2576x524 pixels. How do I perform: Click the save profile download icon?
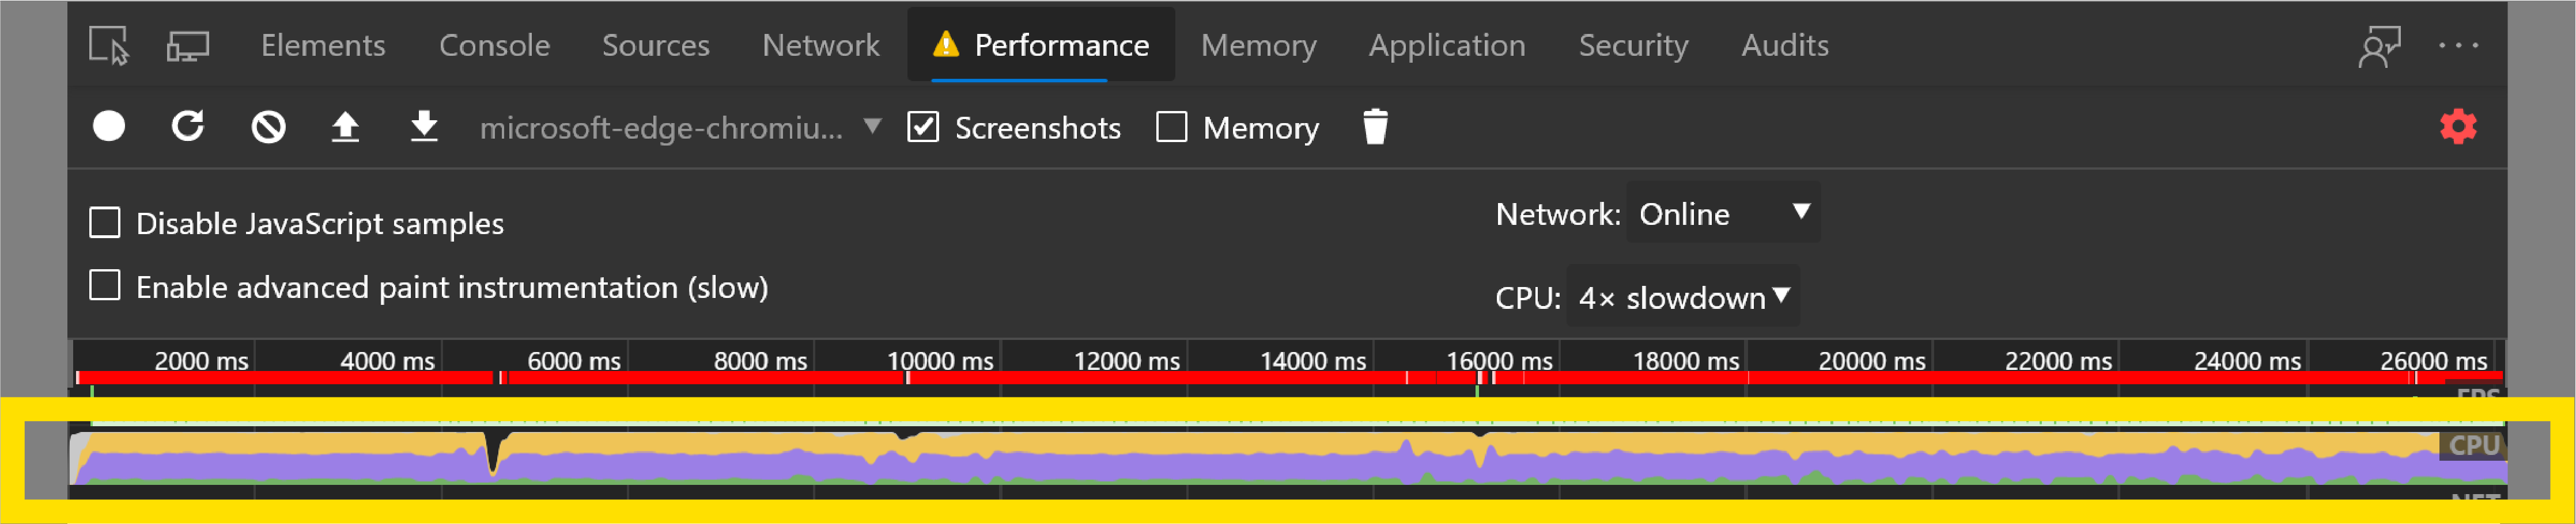(x=422, y=127)
